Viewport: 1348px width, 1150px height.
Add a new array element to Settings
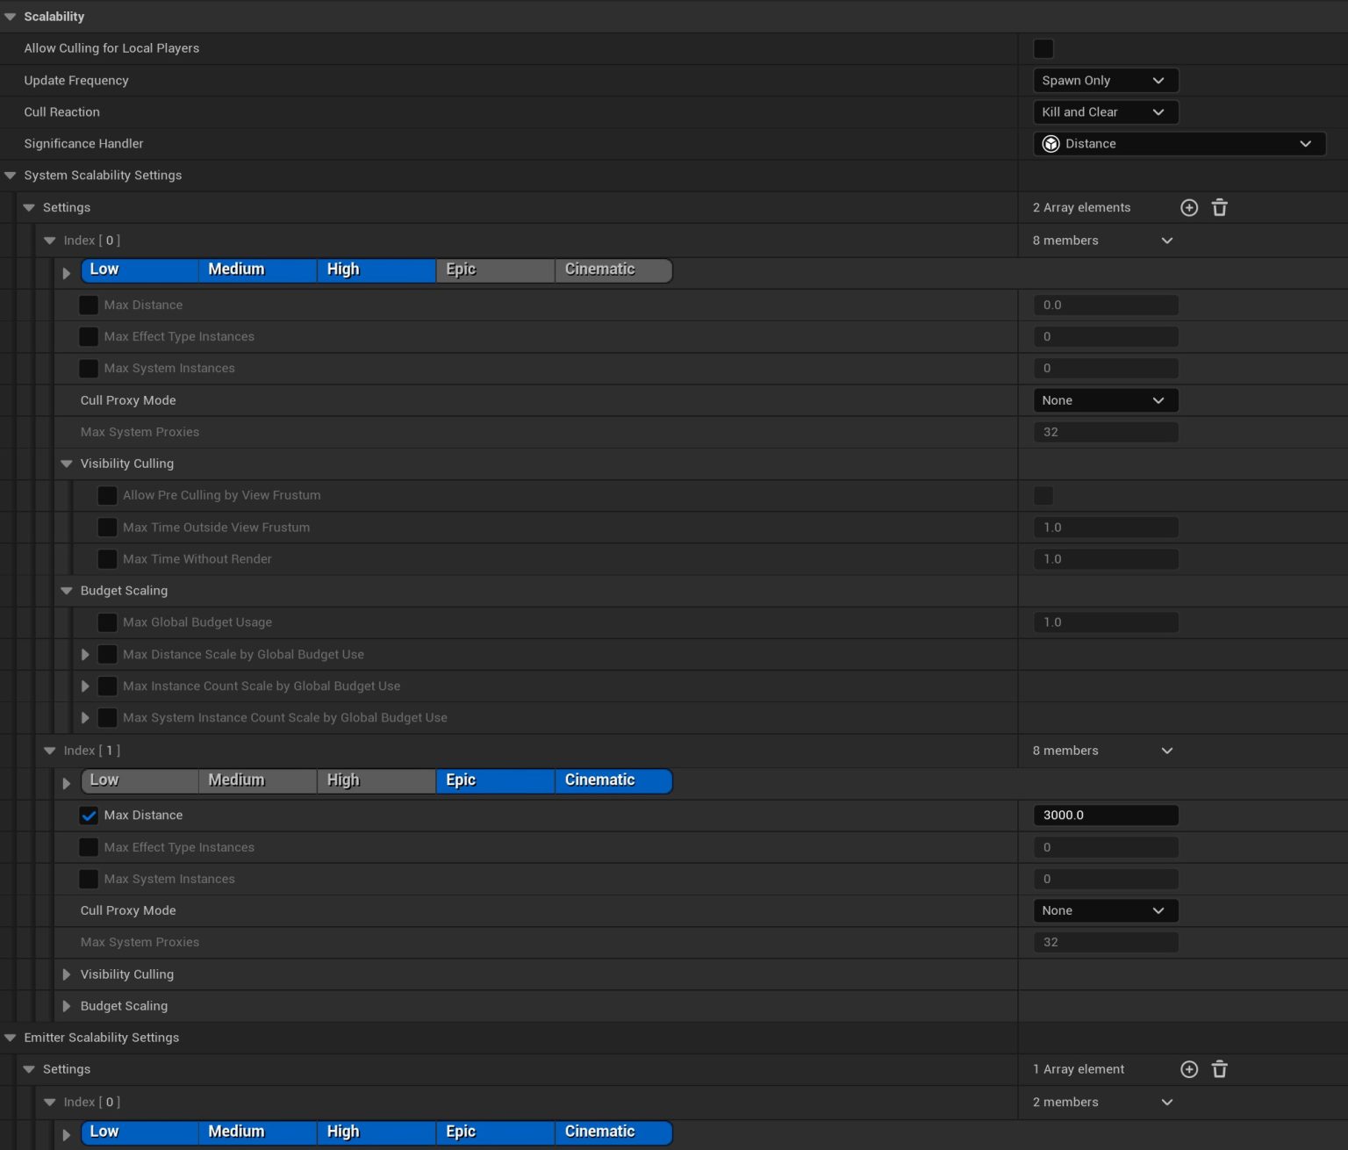1189,207
